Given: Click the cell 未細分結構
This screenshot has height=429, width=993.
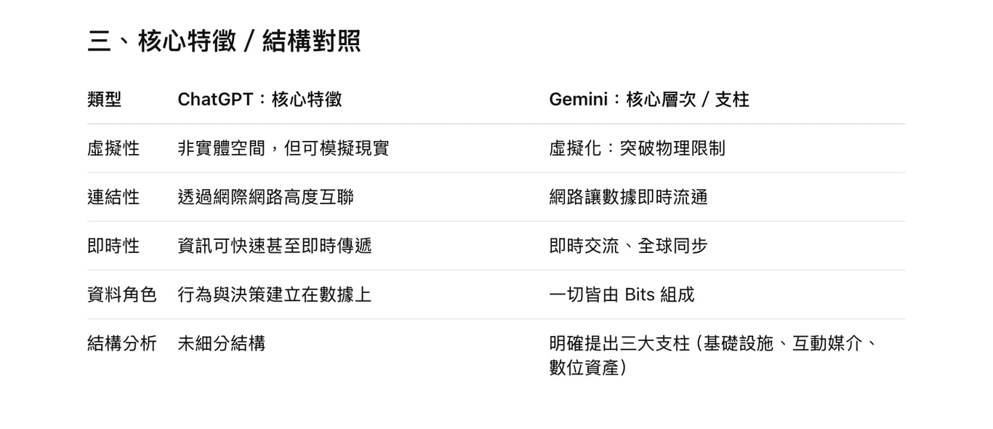Looking at the screenshot, I should tap(221, 343).
